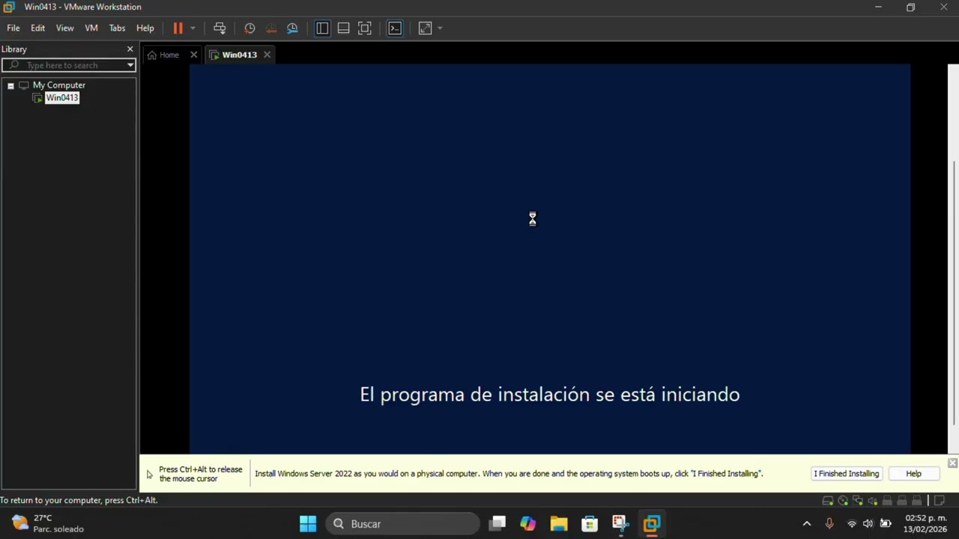Screen dimensions: 959x539
Task: Open the File menu
Action: 13,28
